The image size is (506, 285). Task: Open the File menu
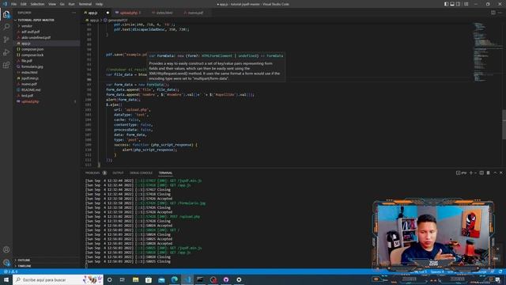(x=14, y=4)
